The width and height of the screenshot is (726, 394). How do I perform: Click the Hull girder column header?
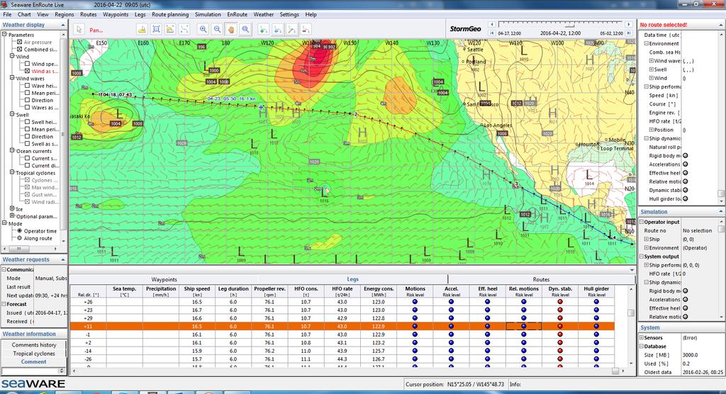tap(596, 291)
